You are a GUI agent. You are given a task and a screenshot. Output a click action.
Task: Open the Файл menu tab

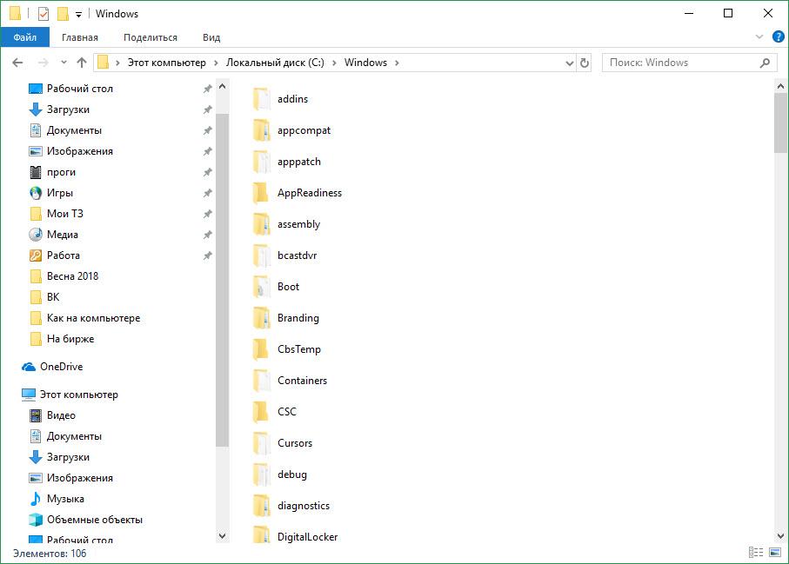click(x=25, y=37)
